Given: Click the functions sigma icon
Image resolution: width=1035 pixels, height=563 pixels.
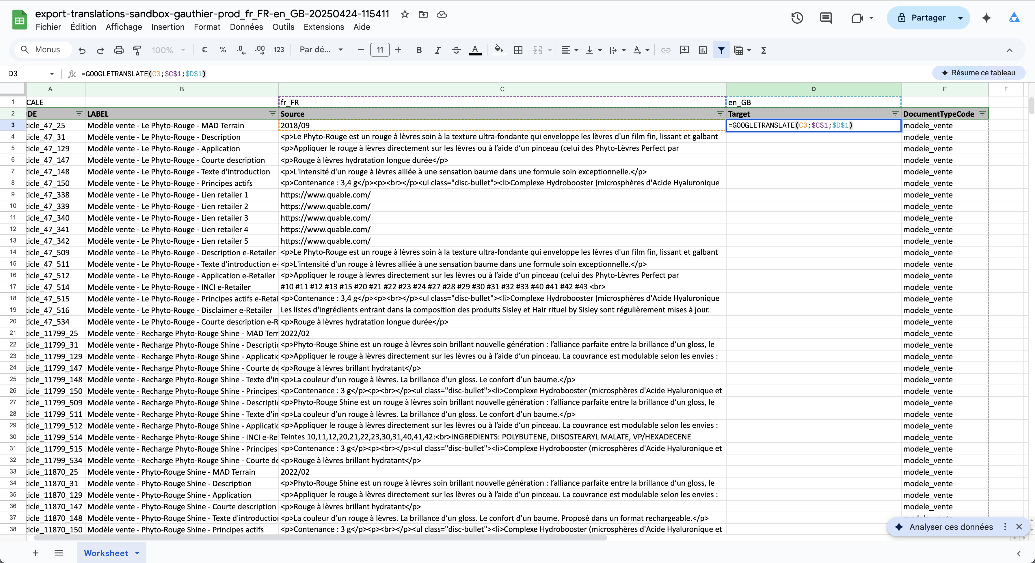Looking at the screenshot, I should (763, 50).
